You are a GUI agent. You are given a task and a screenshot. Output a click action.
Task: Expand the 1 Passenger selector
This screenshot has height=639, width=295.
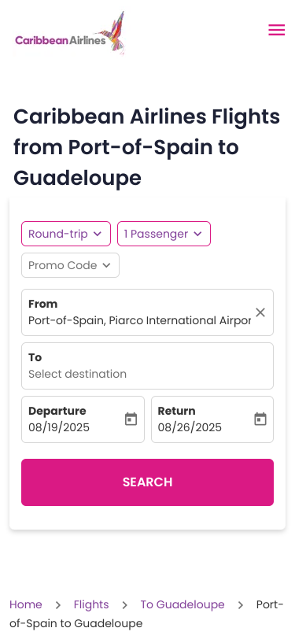pos(164,234)
